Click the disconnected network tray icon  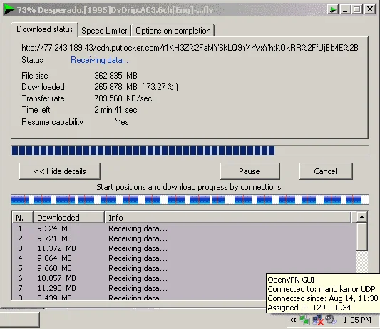318,320
